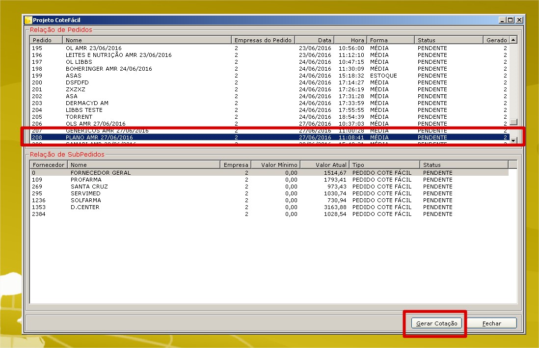
Task: Maximize the Projeto CoteFácil window
Action: 511,20
